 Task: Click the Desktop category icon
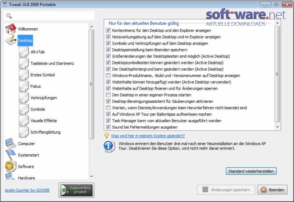pos(11,40)
